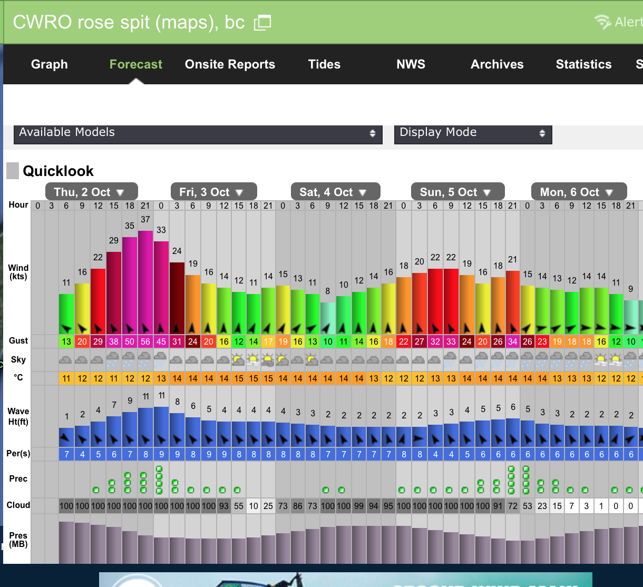Click the cloudy sky icon at Thursday 06:00
The width and height of the screenshot is (643, 587).
[66, 360]
